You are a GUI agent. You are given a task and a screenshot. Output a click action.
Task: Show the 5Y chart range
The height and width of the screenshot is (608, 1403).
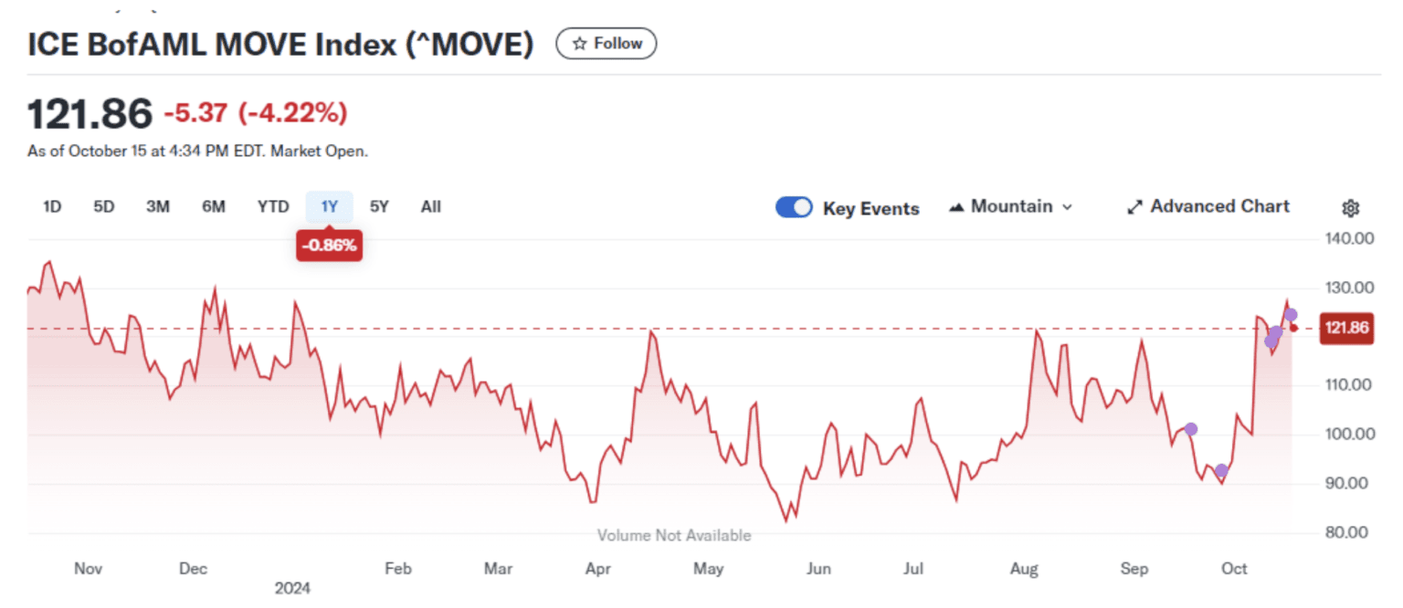tap(379, 207)
